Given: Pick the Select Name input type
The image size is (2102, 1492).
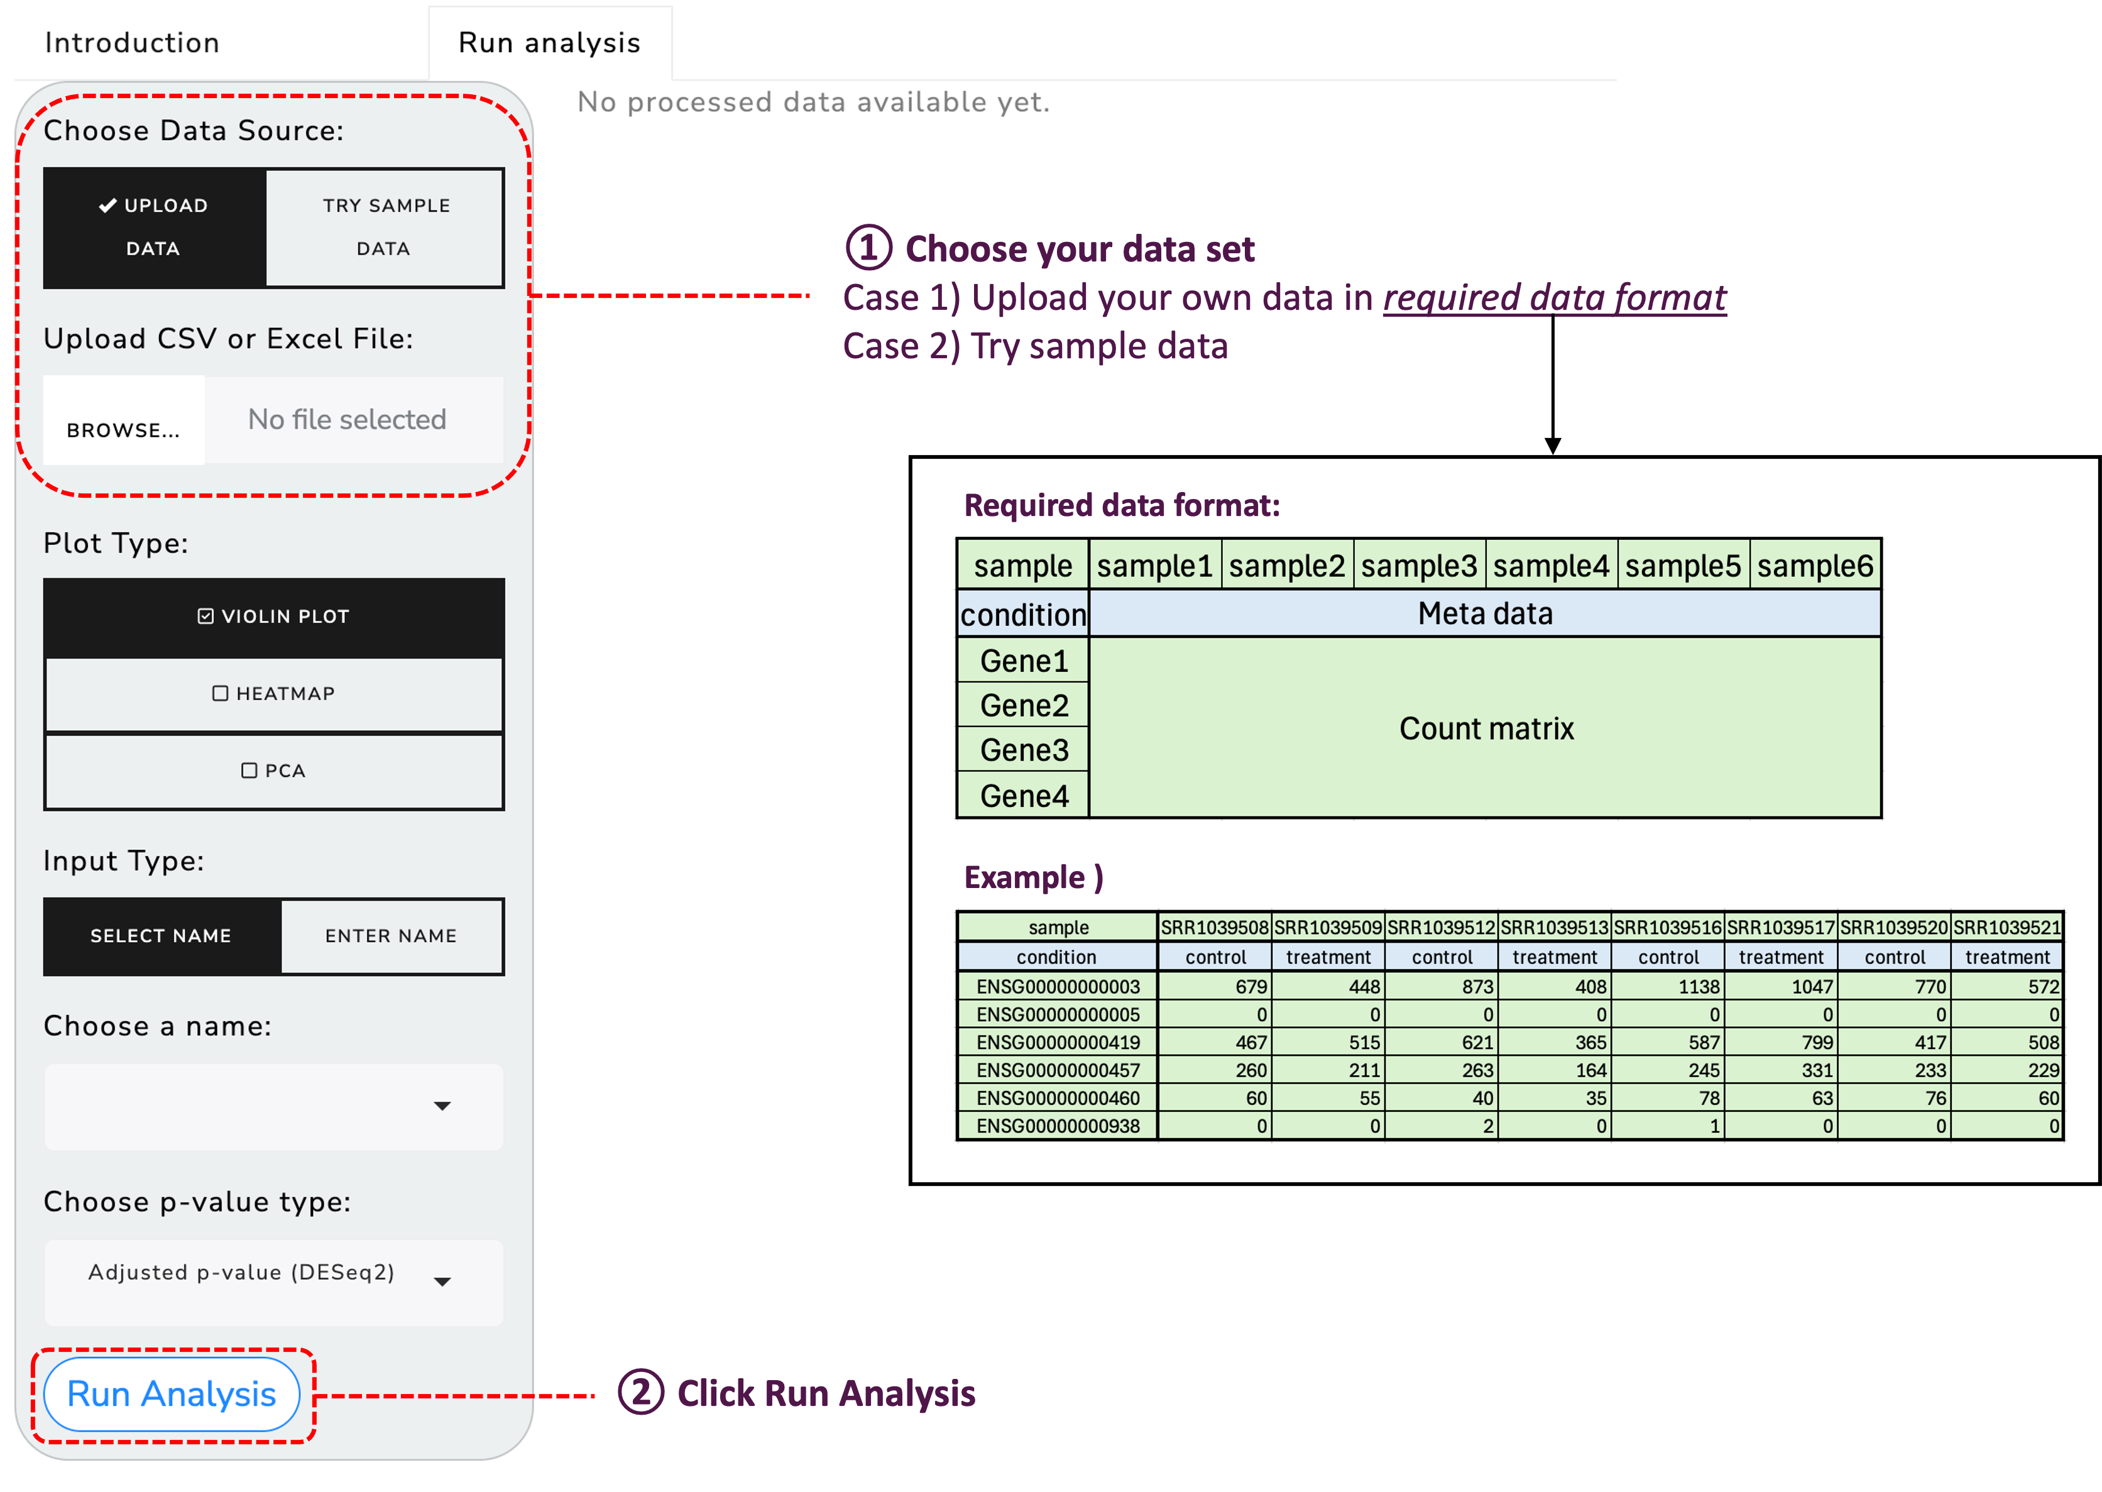Looking at the screenshot, I should point(161,935).
